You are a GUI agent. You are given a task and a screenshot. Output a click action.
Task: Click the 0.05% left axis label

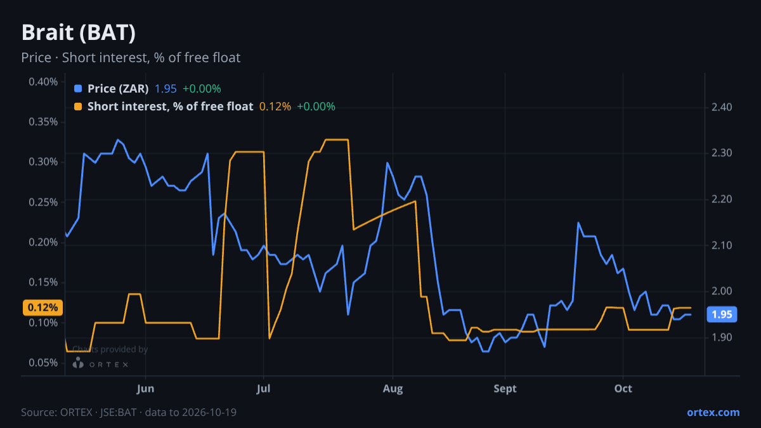tap(43, 363)
